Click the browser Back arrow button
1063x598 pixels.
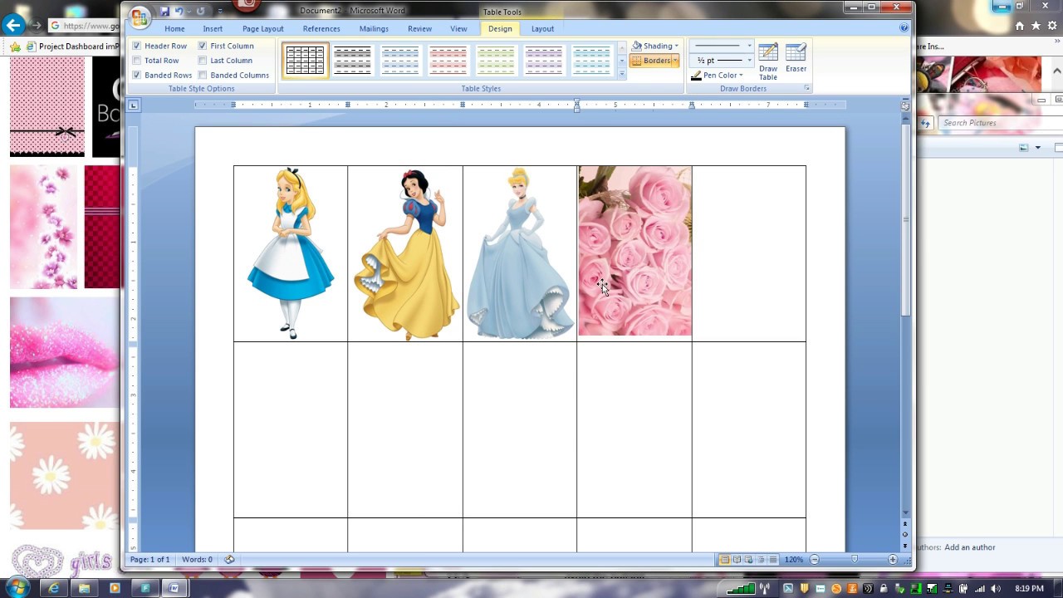[12, 26]
